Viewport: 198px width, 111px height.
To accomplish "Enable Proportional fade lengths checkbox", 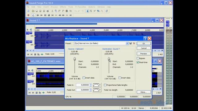I will 105,85.
